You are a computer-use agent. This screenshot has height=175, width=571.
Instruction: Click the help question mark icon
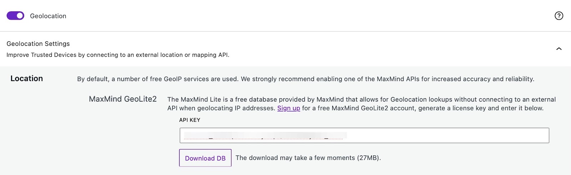(x=559, y=16)
